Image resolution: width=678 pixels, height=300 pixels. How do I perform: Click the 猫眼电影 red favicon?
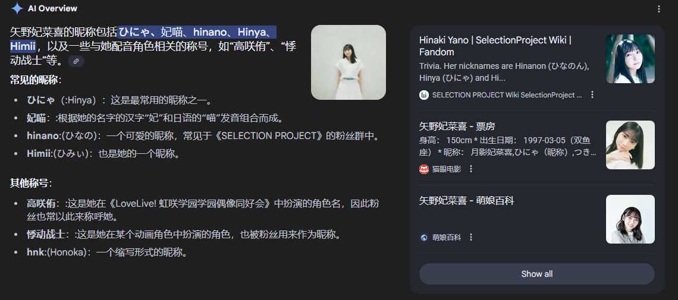[x=423, y=169]
